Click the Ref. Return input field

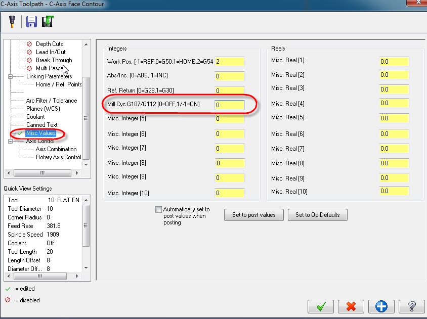[230, 90]
